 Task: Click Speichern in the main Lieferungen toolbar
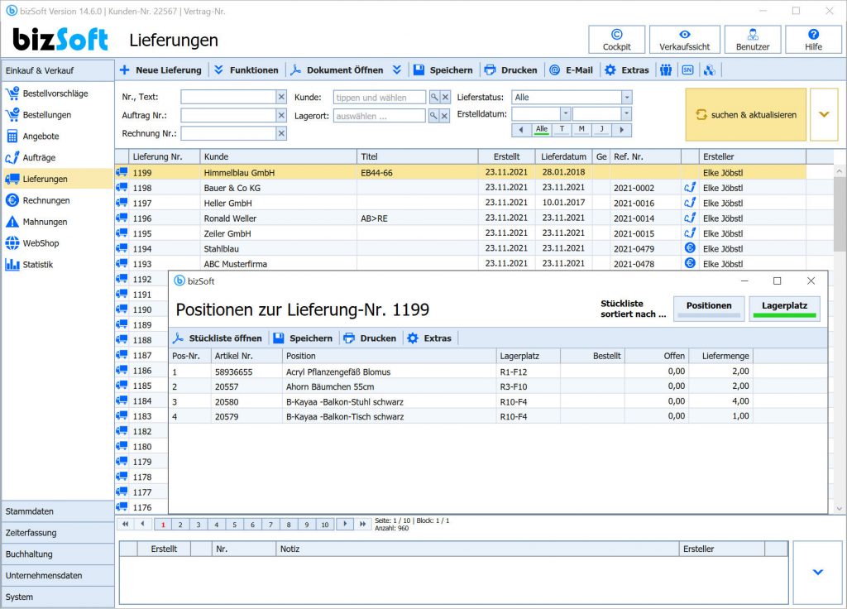point(443,70)
